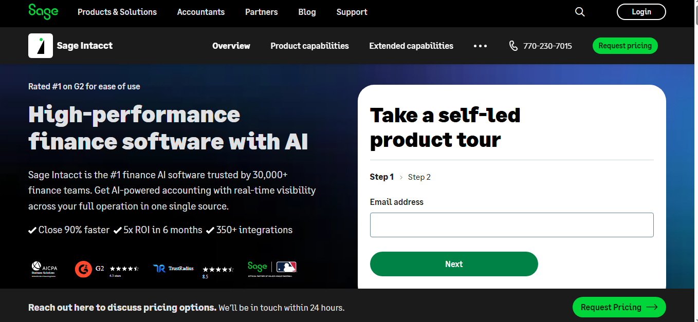Viewport: 698px width, 322px height.
Task: Click the AICPA Business Solutions badge
Action: pos(44,269)
